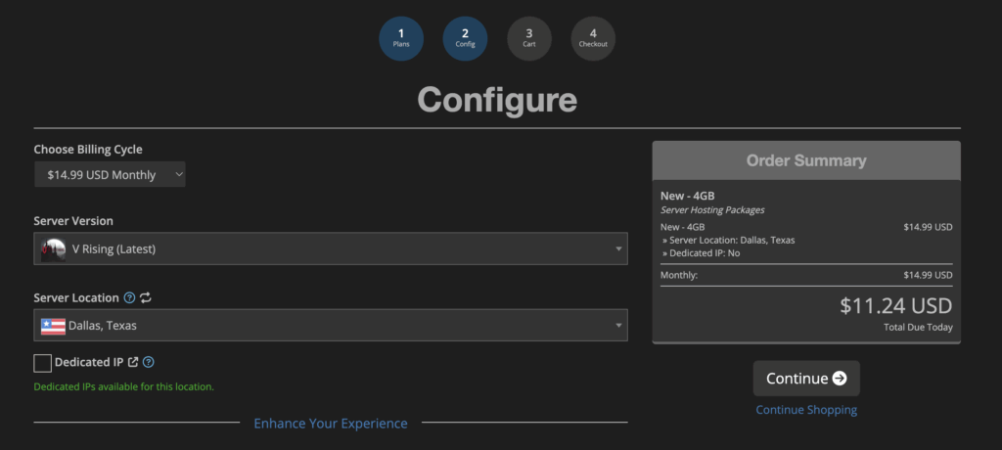The image size is (1002, 450).
Task: Click the Dedicated IP help question mark
Action: click(149, 362)
